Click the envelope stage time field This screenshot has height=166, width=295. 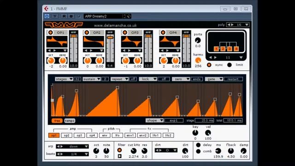coord(204,120)
